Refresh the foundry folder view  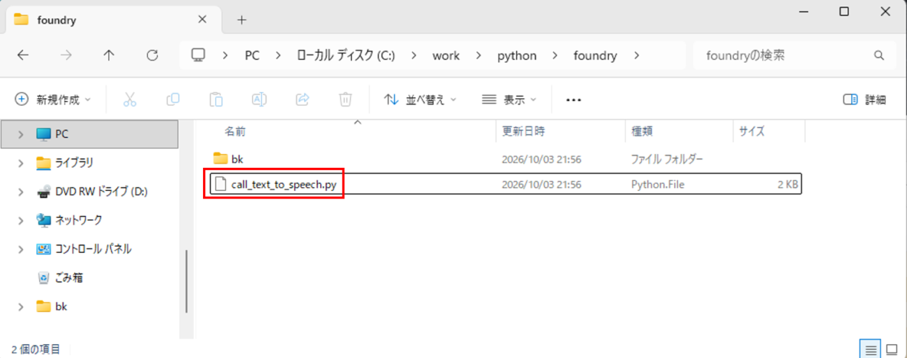(152, 56)
